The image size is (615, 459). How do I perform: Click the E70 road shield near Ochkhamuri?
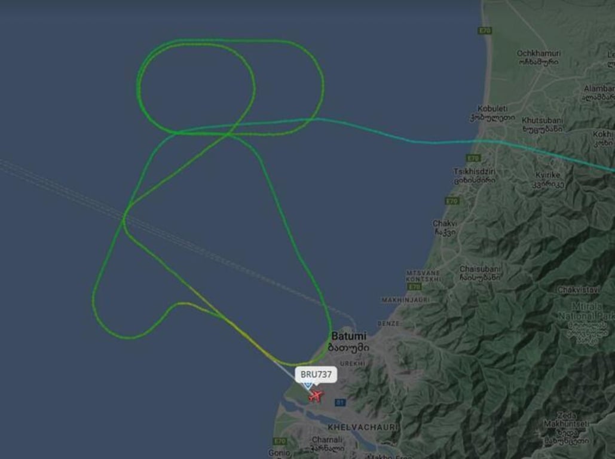[x=485, y=30]
